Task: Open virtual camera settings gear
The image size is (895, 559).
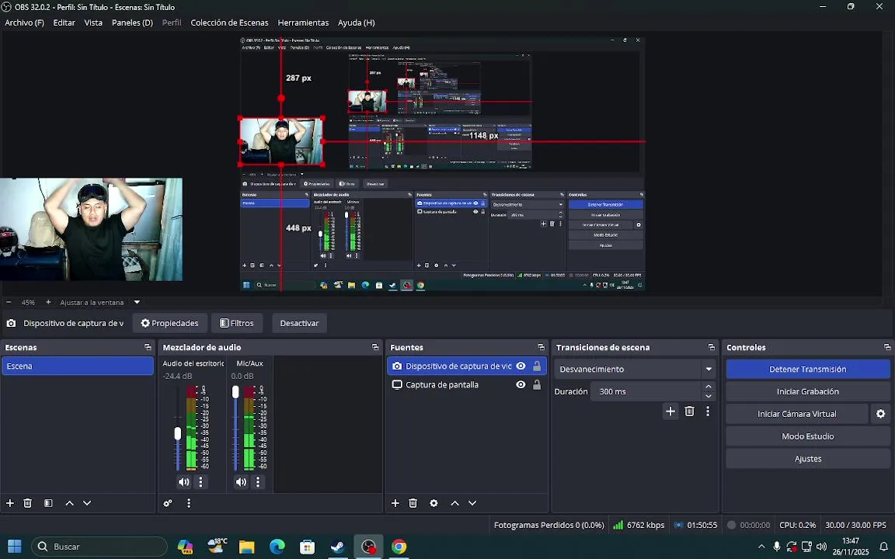Action: [x=881, y=414]
